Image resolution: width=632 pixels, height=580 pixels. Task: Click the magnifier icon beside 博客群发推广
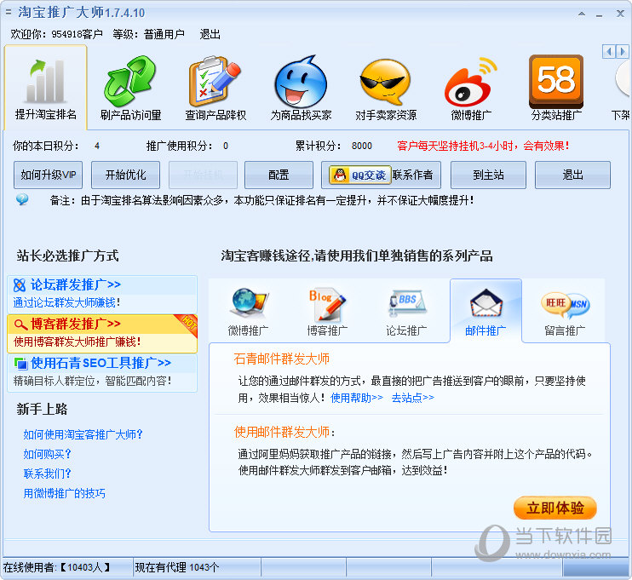point(20,324)
